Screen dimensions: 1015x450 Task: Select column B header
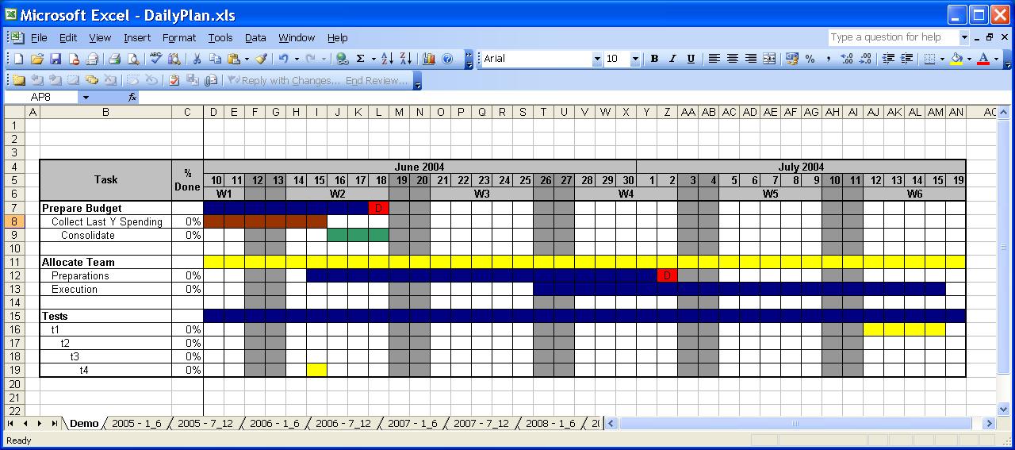[x=105, y=113]
